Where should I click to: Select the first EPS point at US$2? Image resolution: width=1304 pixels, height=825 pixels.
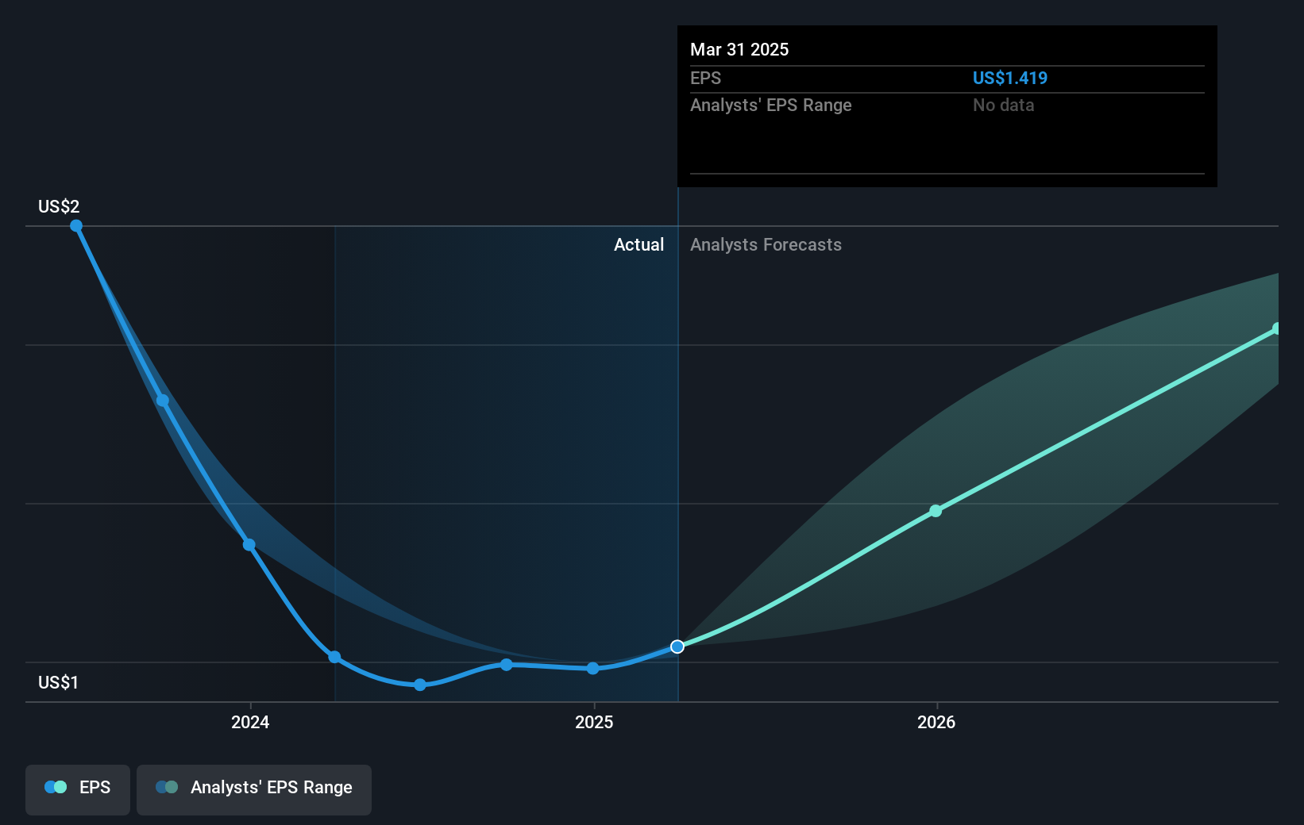click(76, 226)
